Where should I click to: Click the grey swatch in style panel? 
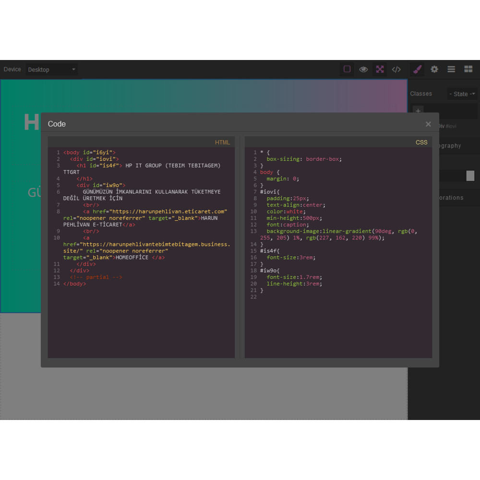(470, 176)
